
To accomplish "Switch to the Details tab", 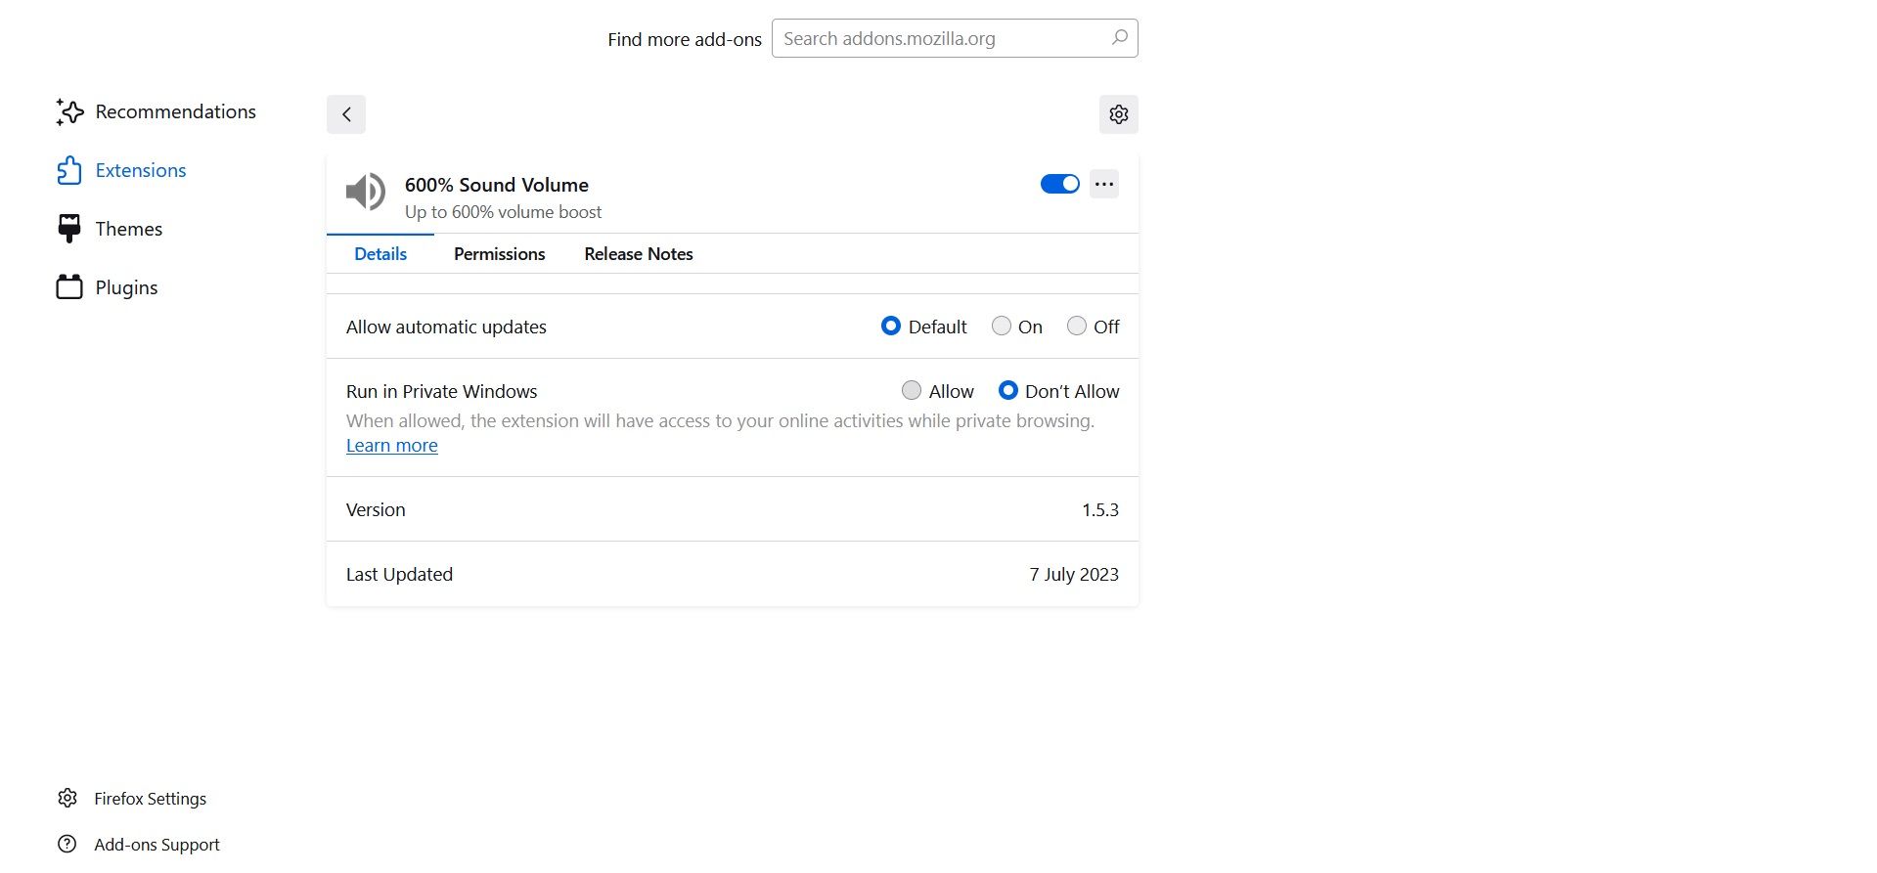I will click(x=380, y=254).
